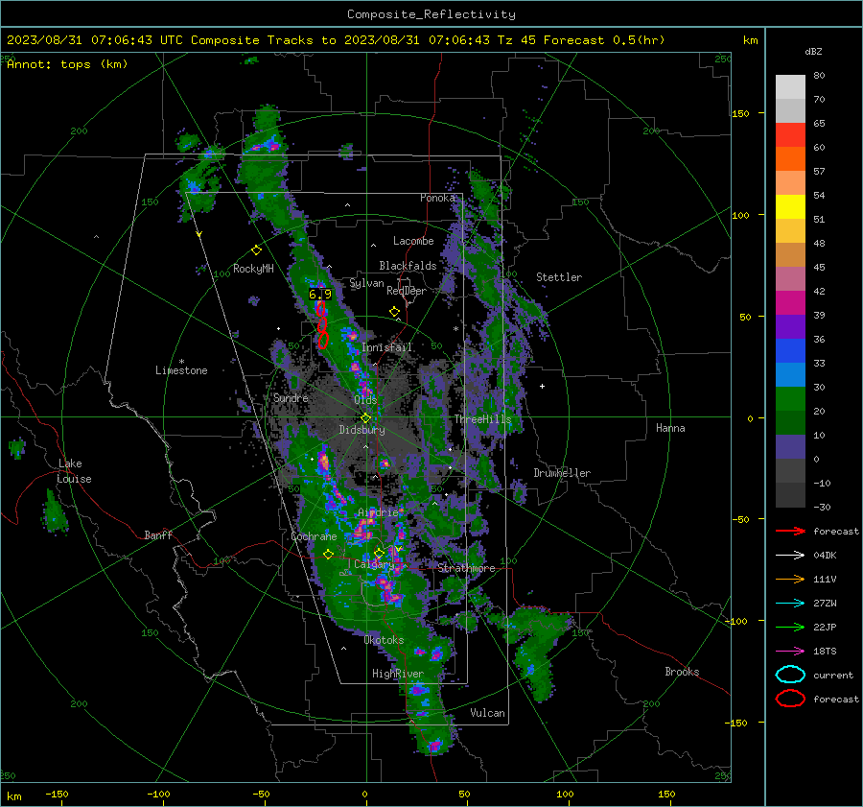Pick the light blue 30-33 dBZ swatch
Image resolution: width=863 pixels, height=807 pixels.
(790, 375)
